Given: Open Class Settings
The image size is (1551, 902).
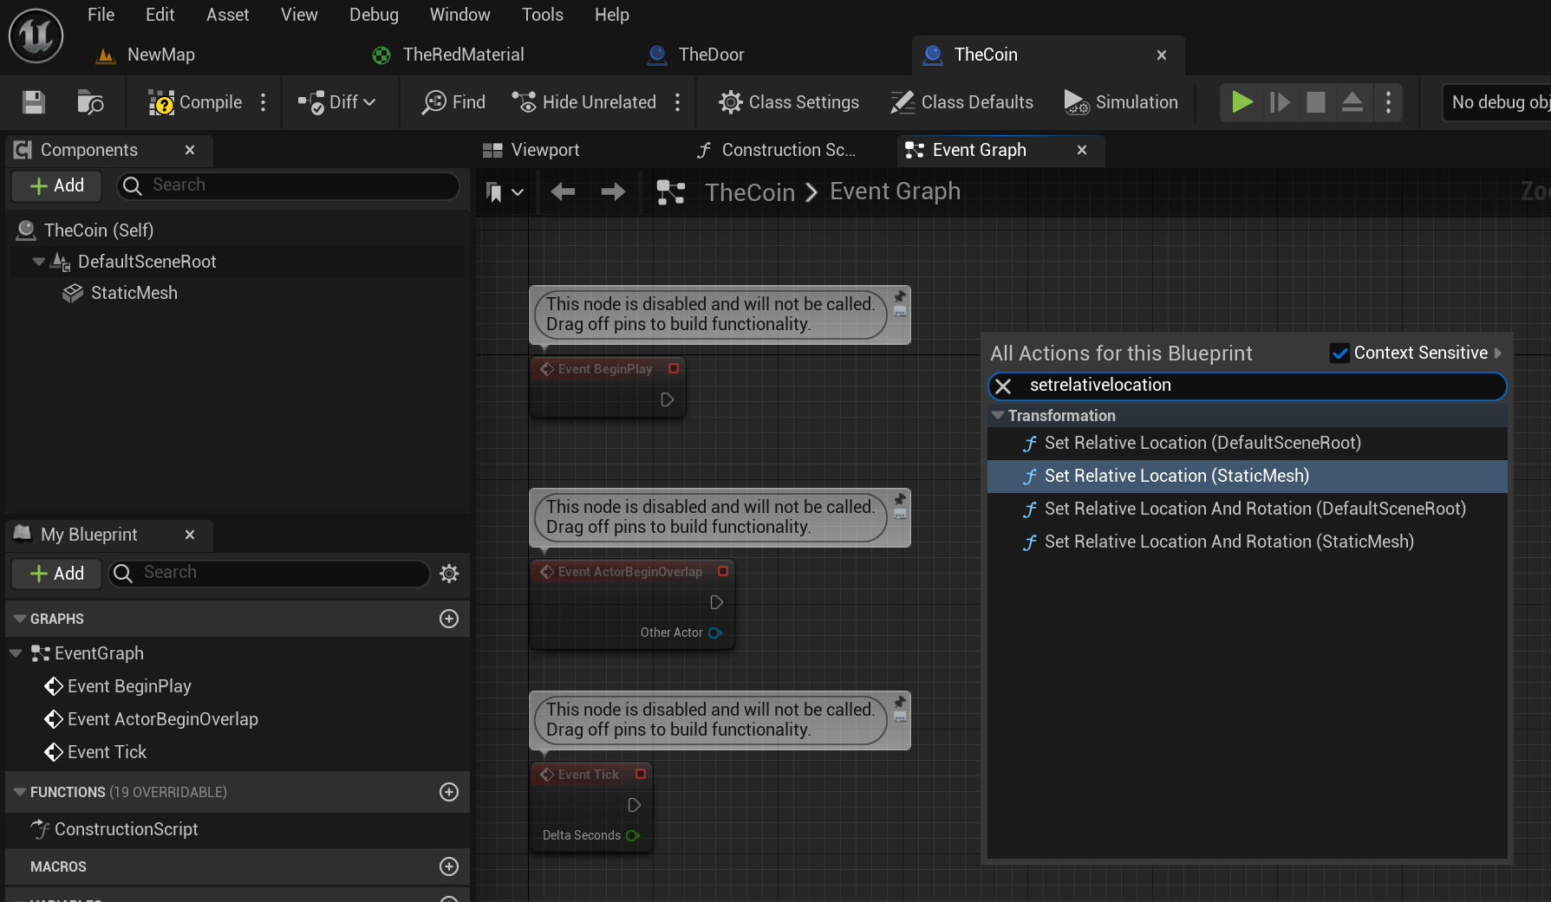Looking at the screenshot, I should pos(789,102).
